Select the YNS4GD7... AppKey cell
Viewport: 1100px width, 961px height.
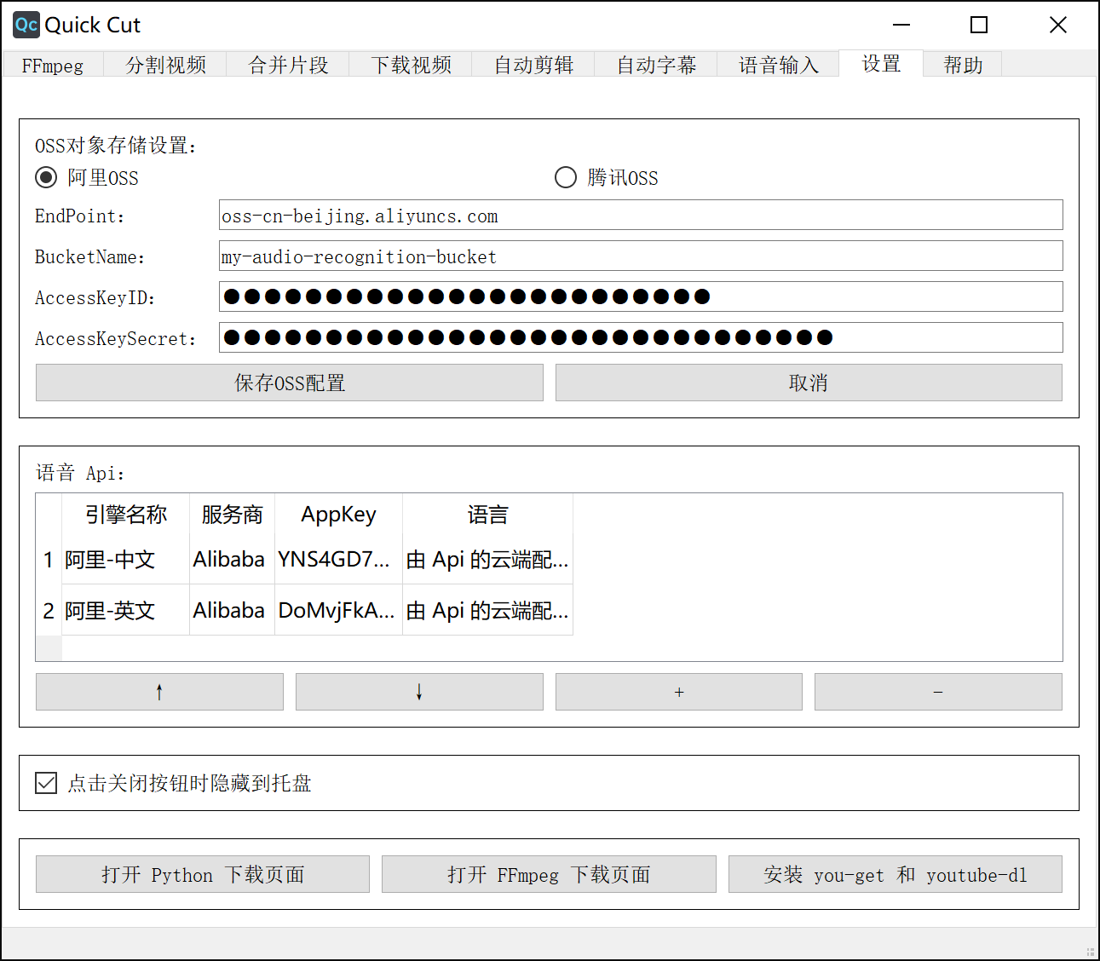coord(339,560)
